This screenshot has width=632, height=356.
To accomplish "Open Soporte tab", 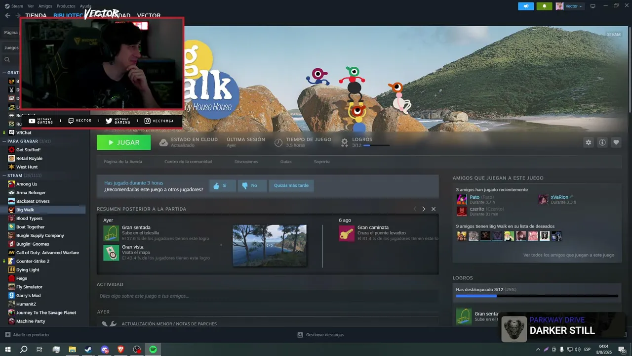I will (322, 162).
